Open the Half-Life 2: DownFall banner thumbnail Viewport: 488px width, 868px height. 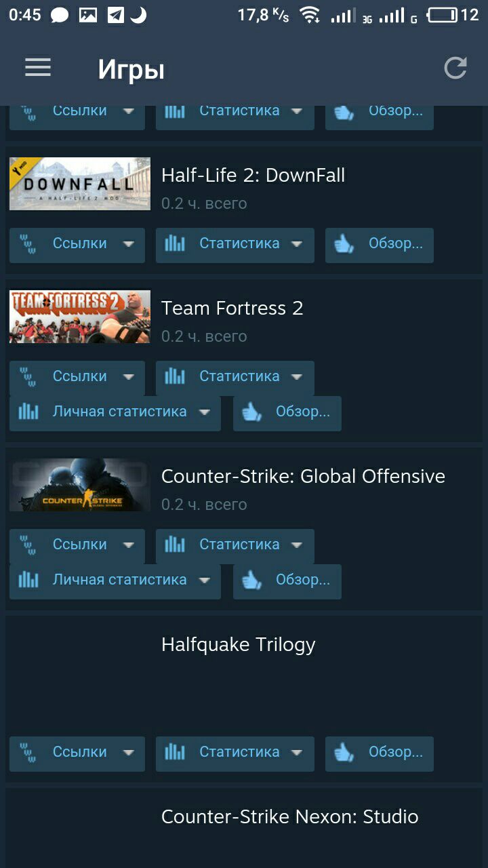click(80, 184)
